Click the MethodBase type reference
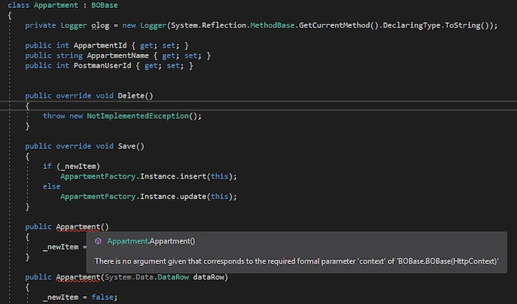Viewport: 517px width, 304px height. point(272,25)
